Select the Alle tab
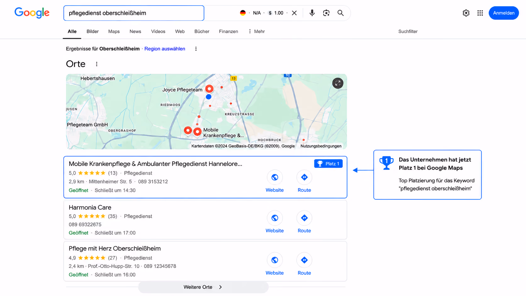The image size is (526, 296). point(72,31)
